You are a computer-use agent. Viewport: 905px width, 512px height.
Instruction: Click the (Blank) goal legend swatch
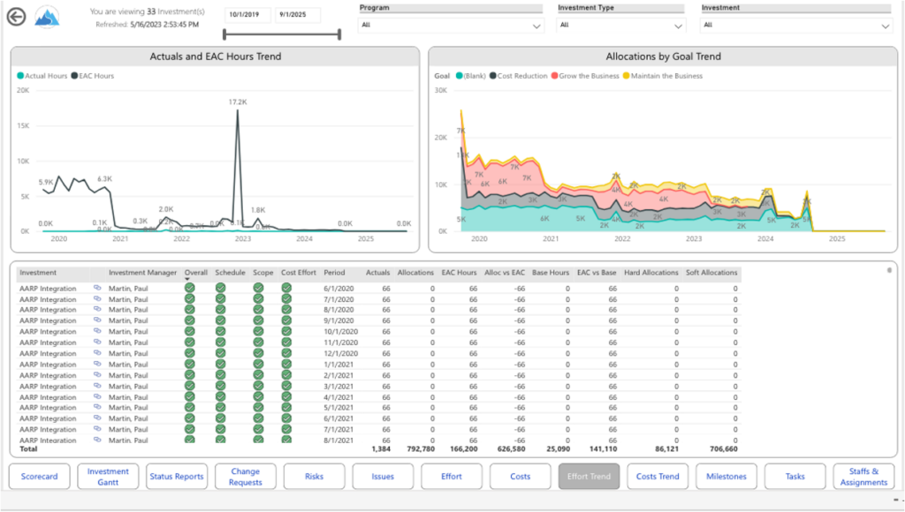[x=460, y=76]
